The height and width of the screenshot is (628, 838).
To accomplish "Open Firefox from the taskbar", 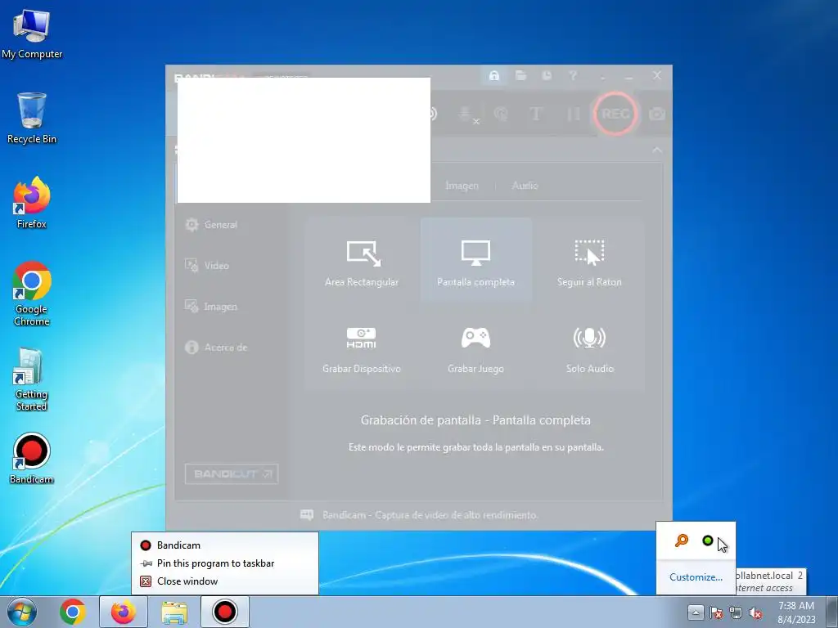I will pos(123,612).
